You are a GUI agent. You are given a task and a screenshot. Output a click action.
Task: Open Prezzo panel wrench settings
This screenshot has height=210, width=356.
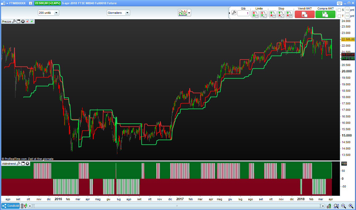14,21
